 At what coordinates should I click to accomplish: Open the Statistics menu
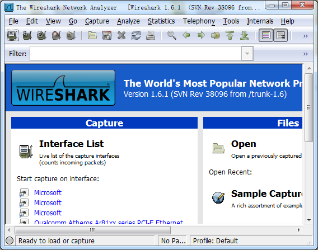pyautogui.click(x=161, y=21)
